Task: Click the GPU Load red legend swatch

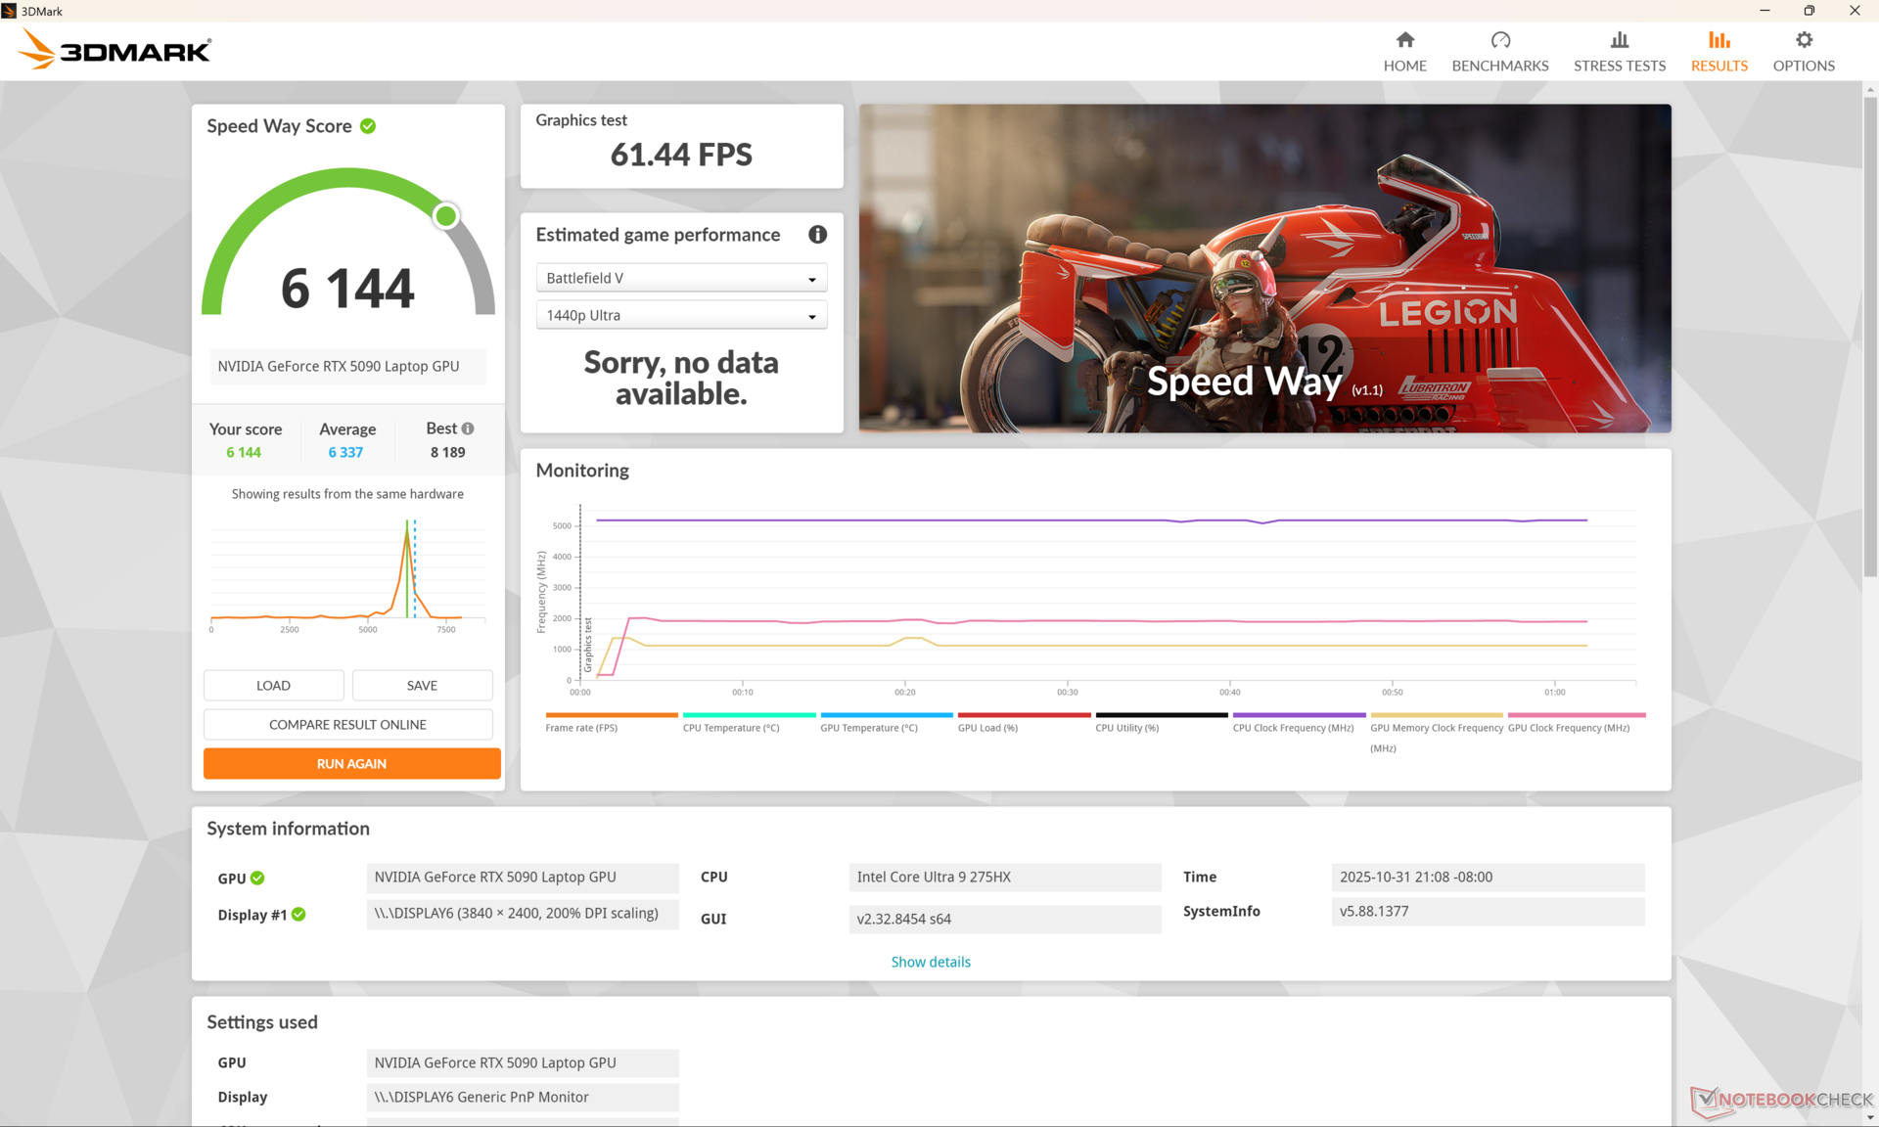Action: (x=1023, y=715)
